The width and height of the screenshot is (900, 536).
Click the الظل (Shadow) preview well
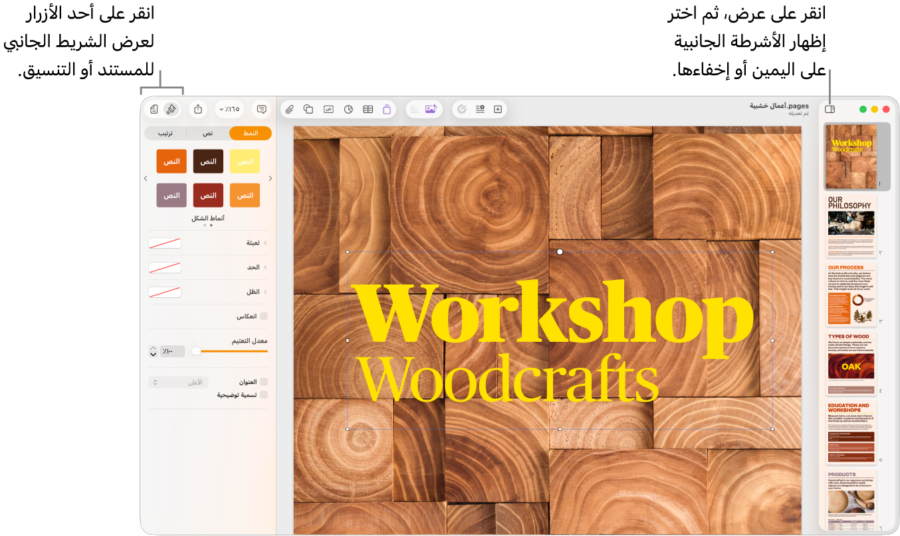165,292
